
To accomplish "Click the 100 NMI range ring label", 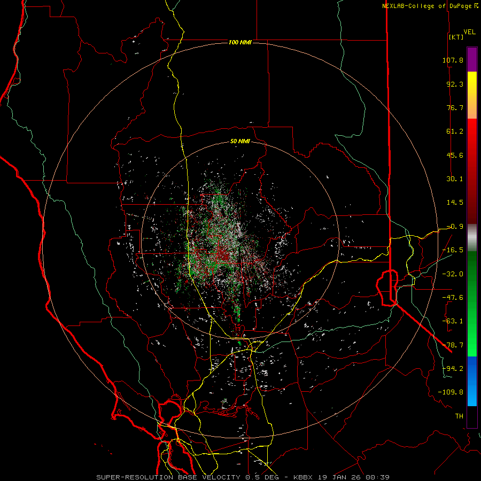I will [x=240, y=42].
